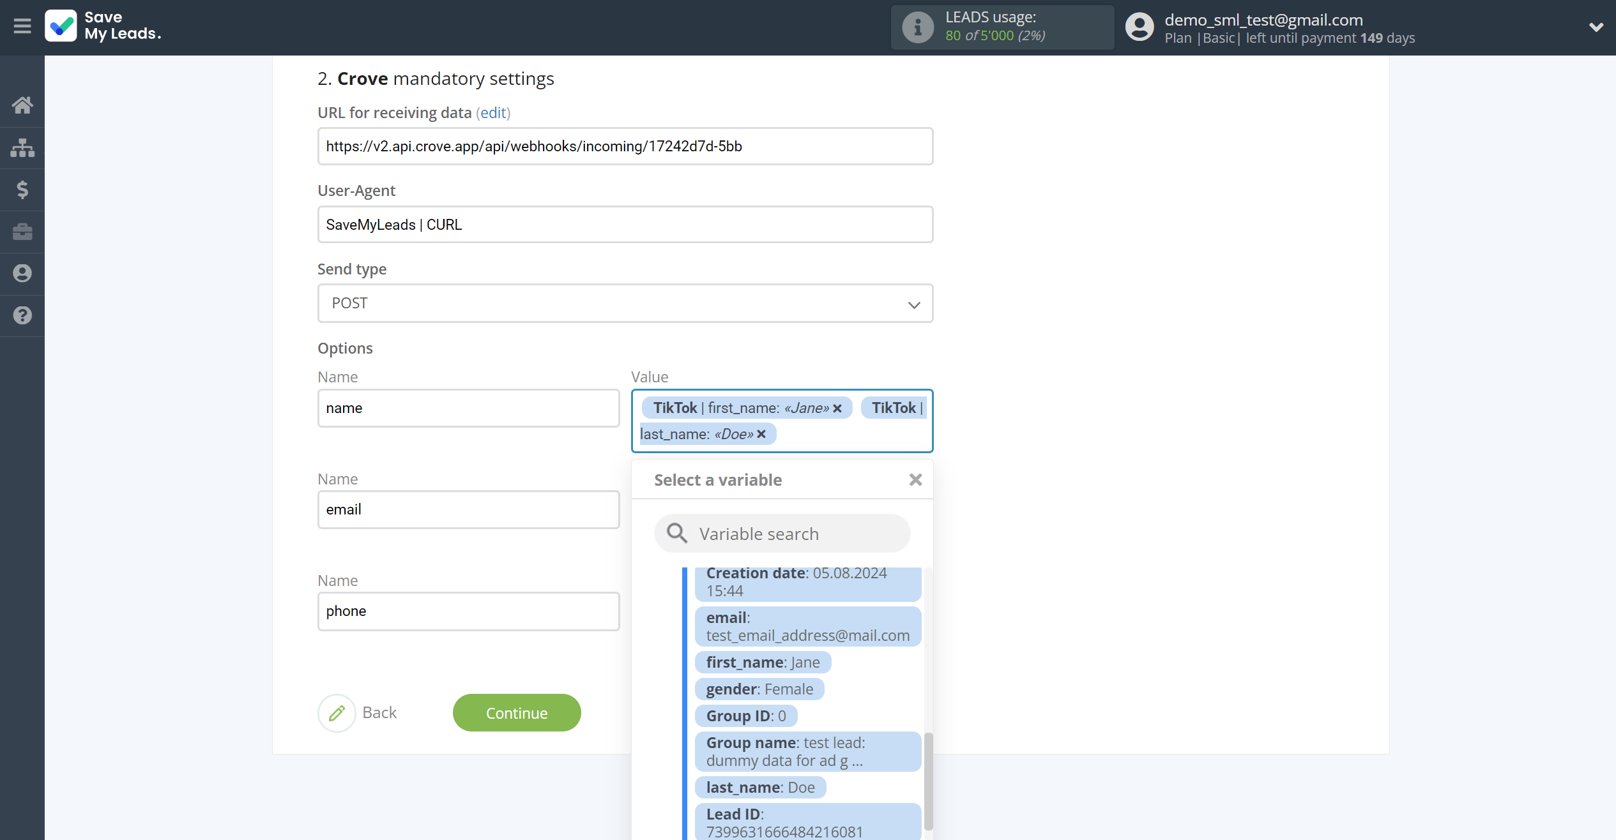Image resolution: width=1616 pixels, height=840 pixels.
Task: Select the first_name: Jane variable
Action: 763,663
